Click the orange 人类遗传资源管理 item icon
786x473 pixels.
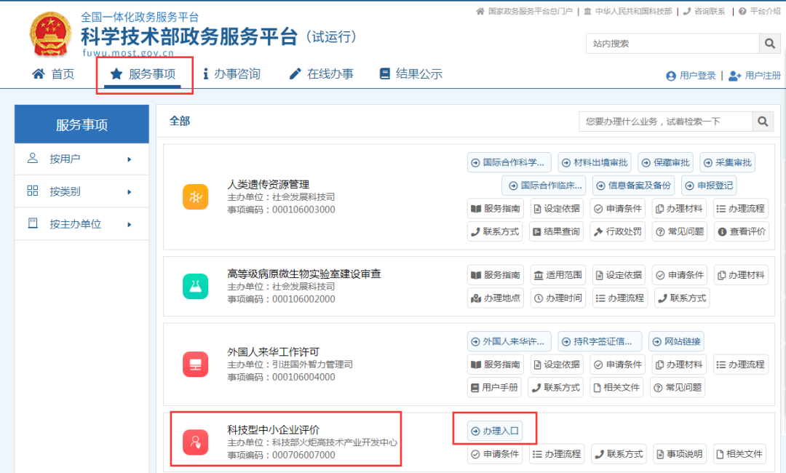click(x=196, y=196)
